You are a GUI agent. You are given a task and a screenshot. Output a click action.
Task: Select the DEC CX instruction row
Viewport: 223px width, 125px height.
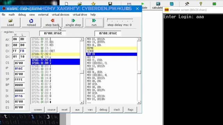[x=111, y=57]
